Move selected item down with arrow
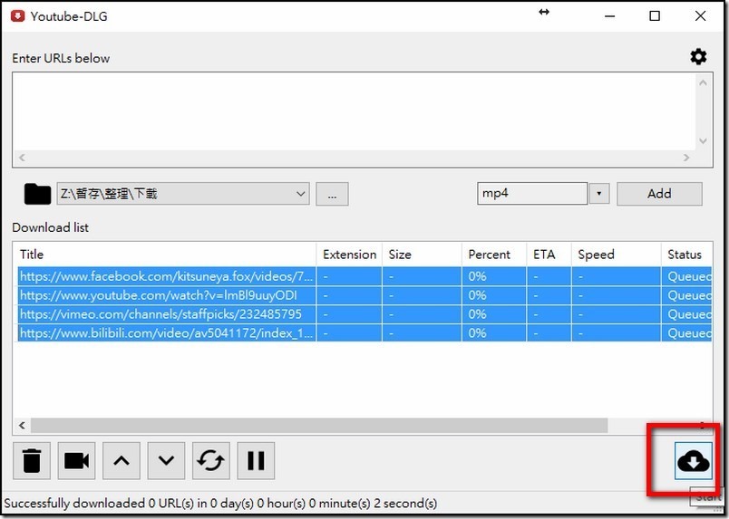The height and width of the screenshot is (519, 729). [166, 460]
